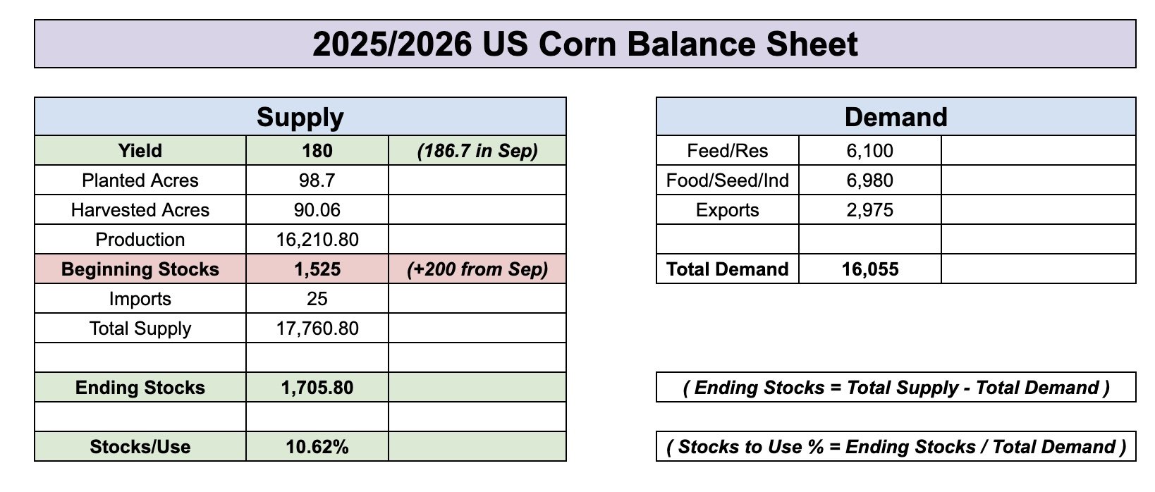Click the Production value 16,210.80

tap(317, 240)
